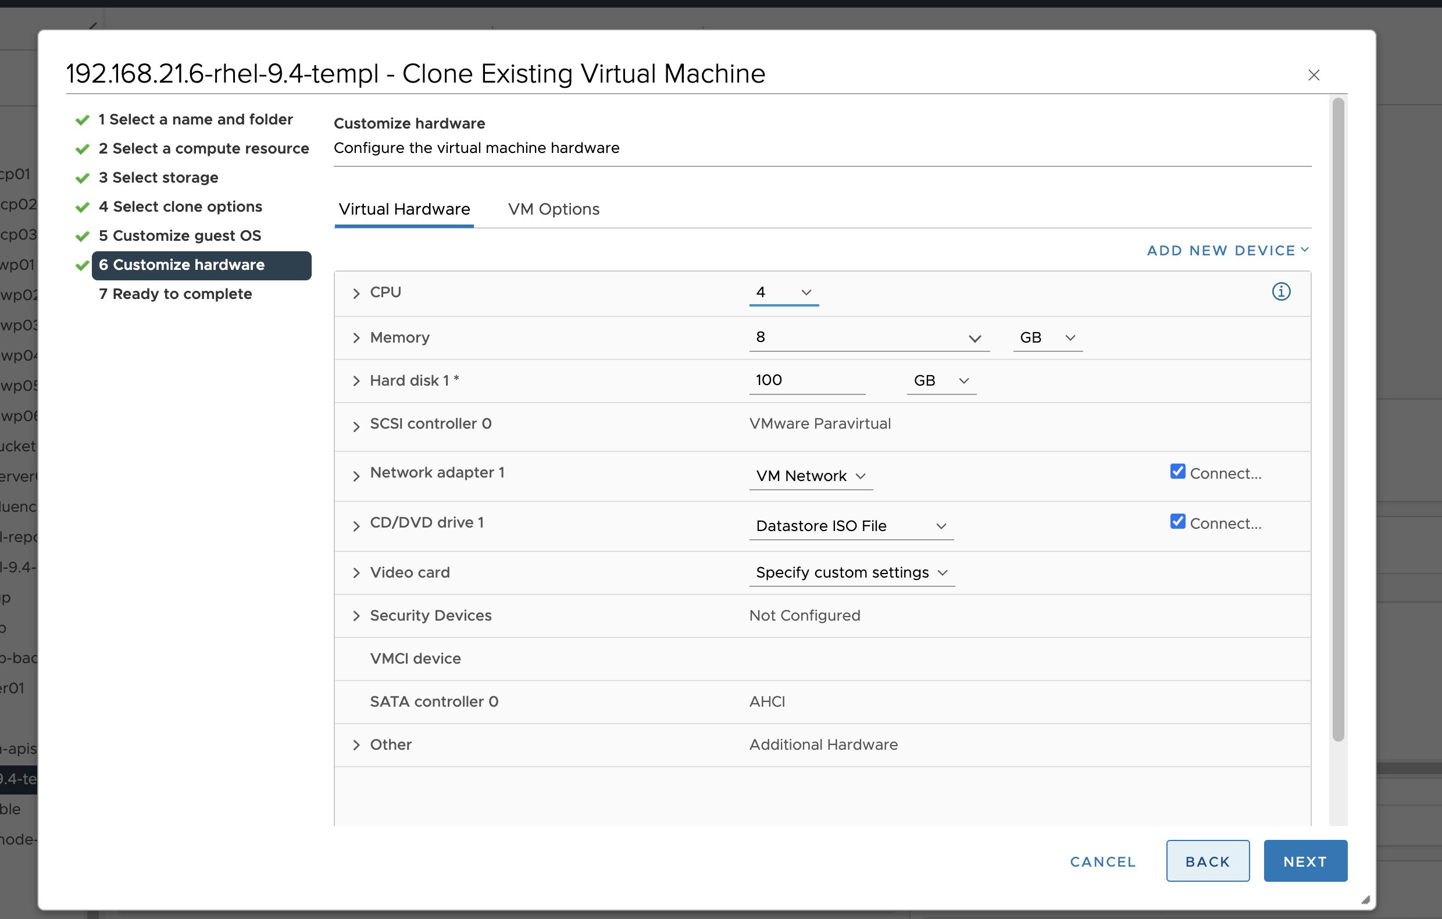Uncheck Network adapter 1 Connect checkbox
Screen dimensions: 1442x919
coord(1177,472)
